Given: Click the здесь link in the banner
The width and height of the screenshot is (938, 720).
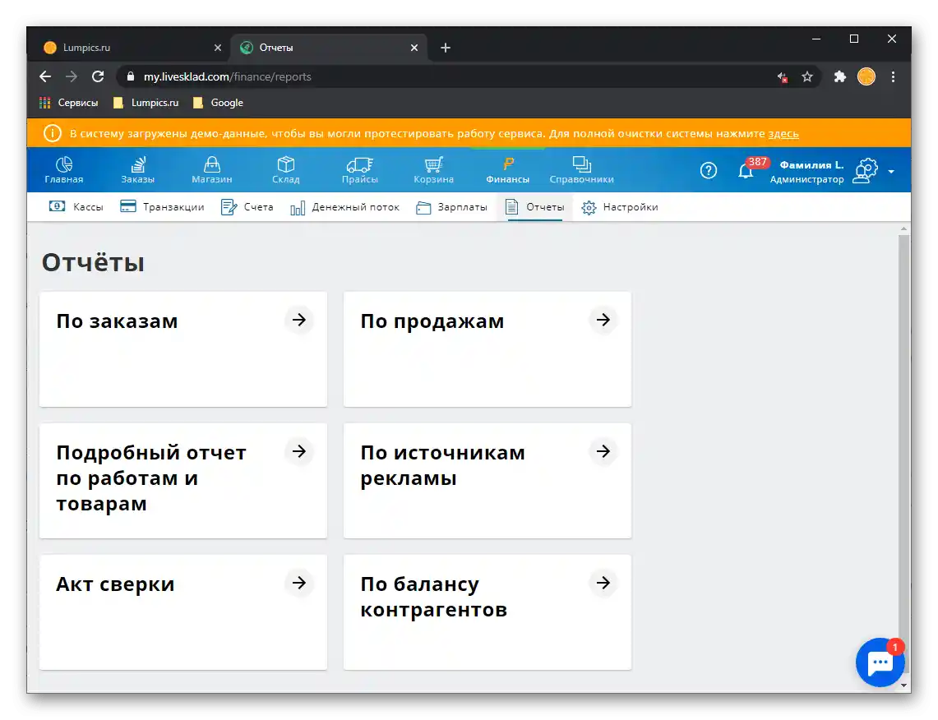Looking at the screenshot, I should pos(784,132).
